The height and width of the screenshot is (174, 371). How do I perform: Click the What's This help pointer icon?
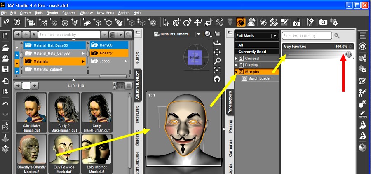6,22
